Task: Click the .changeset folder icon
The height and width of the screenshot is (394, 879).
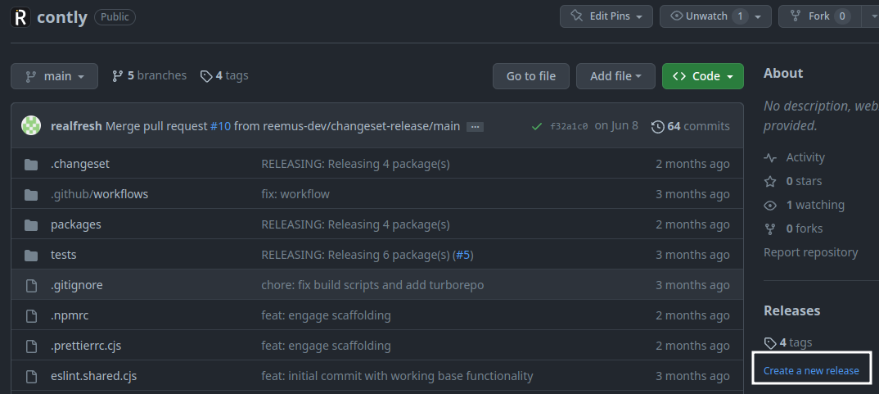Action: (31, 164)
